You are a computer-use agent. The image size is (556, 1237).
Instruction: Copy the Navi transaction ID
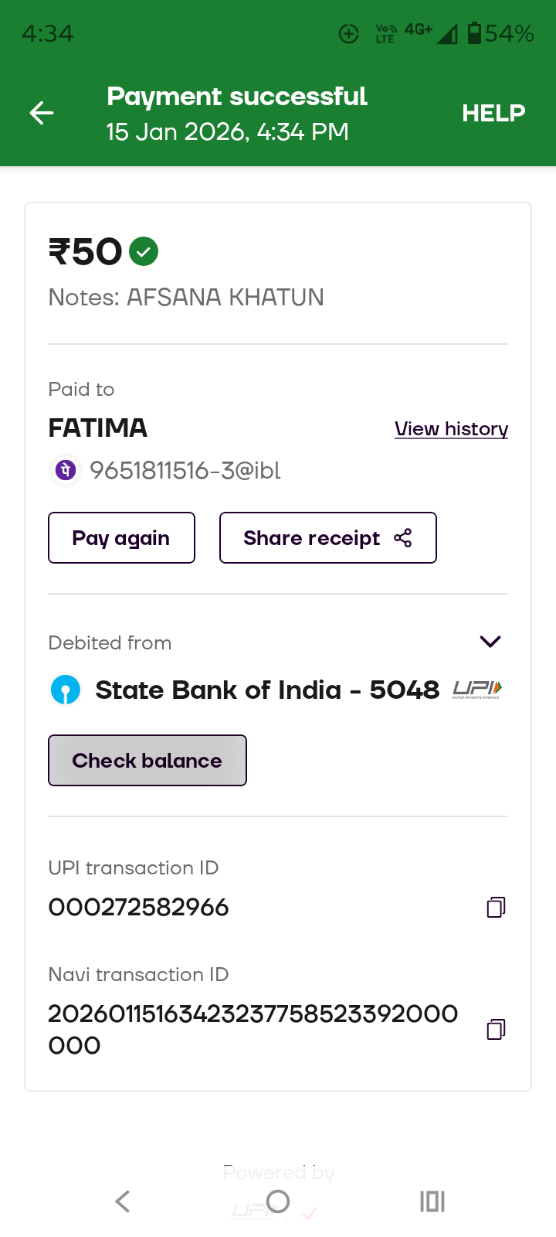coord(496,1029)
